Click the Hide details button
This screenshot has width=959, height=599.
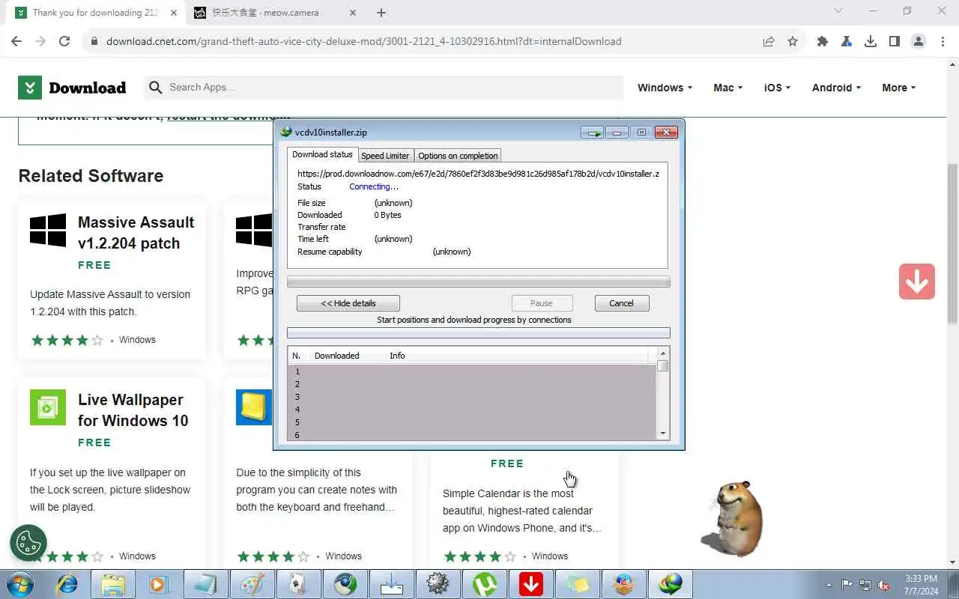[x=348, y=303]
